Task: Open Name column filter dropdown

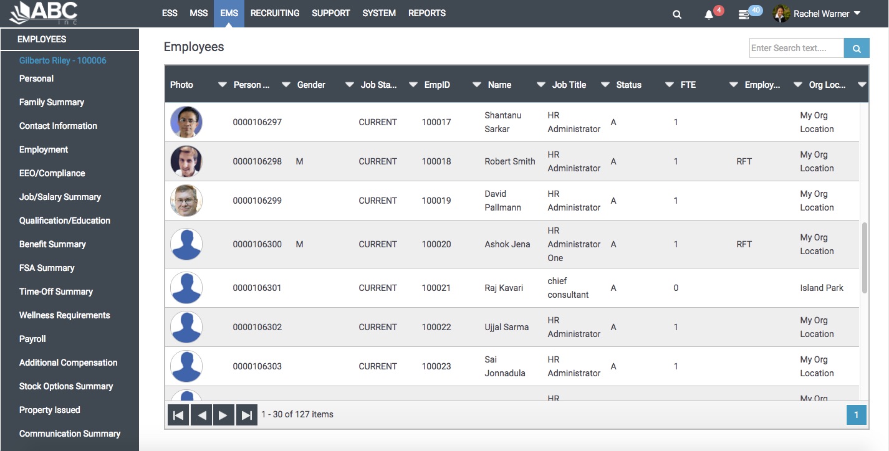Action: click(x=541, y=85)
